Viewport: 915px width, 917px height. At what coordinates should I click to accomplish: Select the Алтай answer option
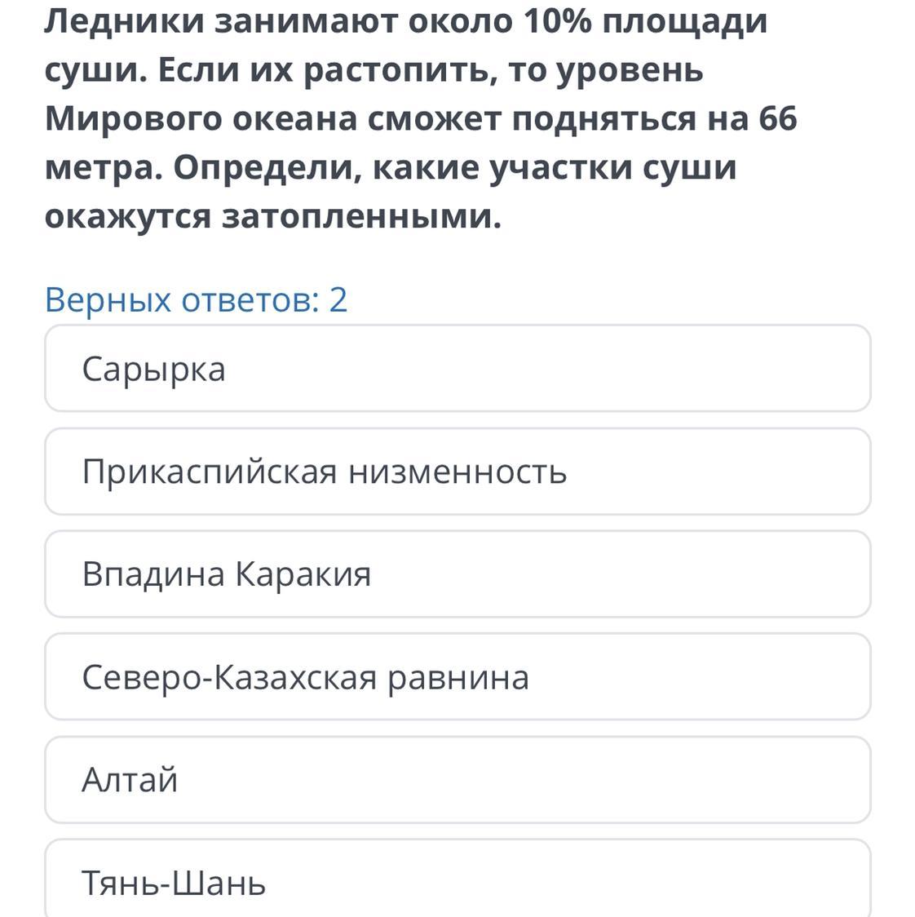(x=457, y=780)
